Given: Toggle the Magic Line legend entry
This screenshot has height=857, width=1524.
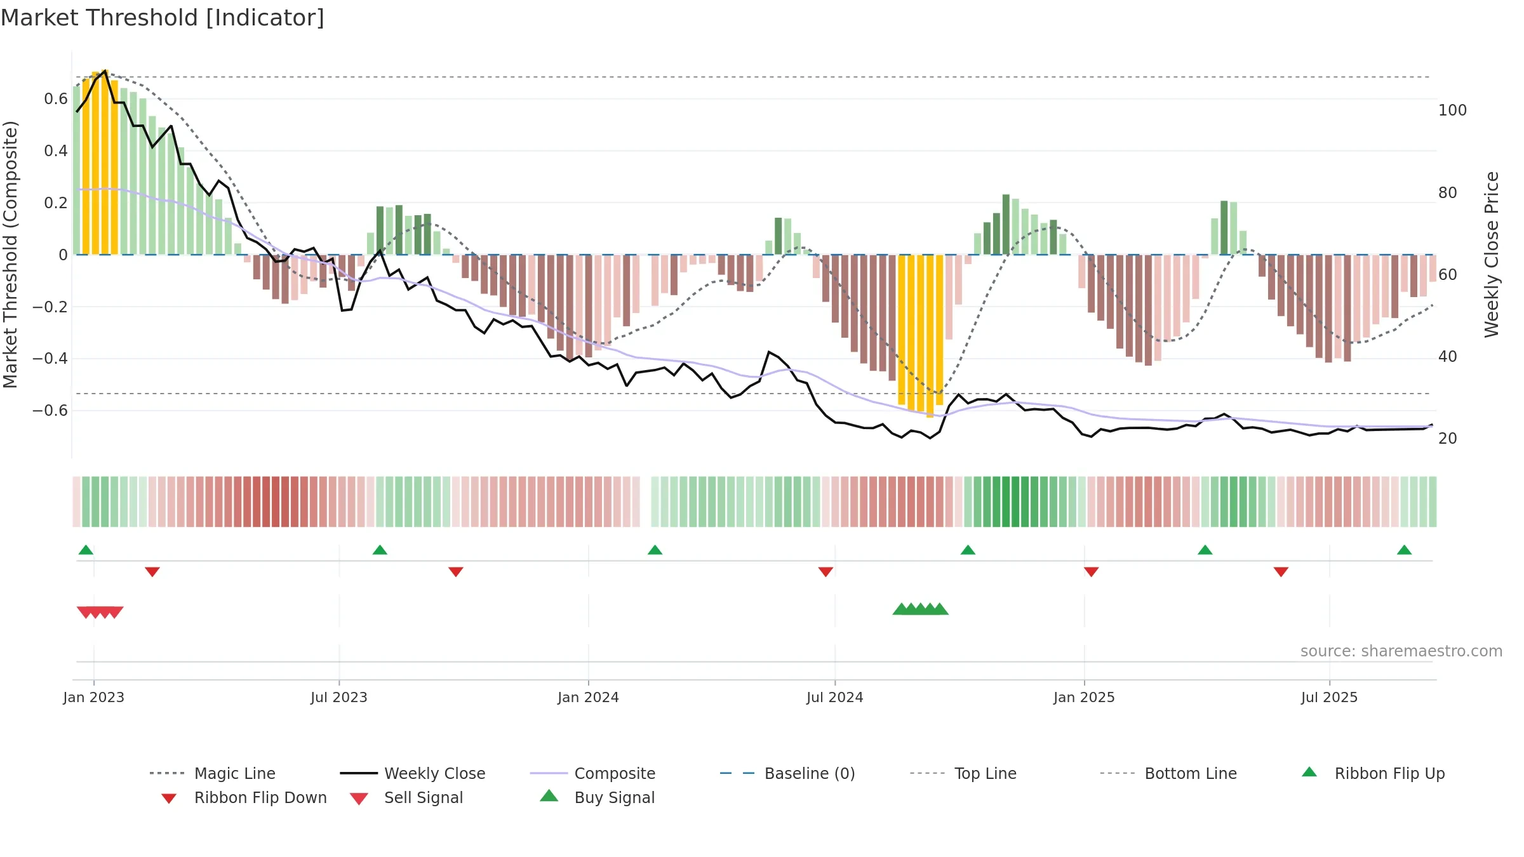Looking at the screenshot, I should [x=212, y=773].
